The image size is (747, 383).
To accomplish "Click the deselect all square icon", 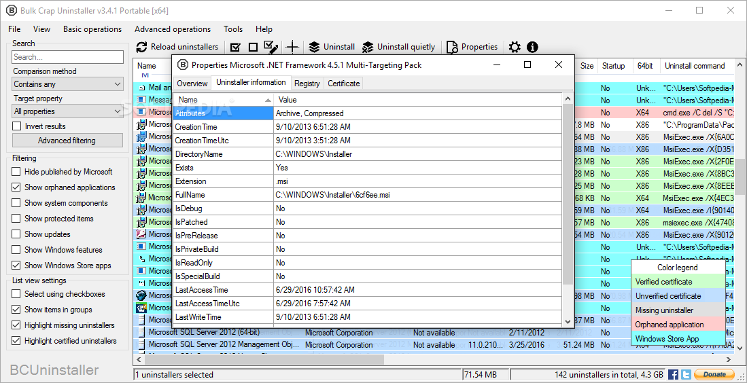I will [x=253, y=47].
